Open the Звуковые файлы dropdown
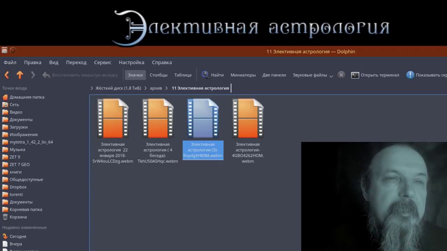447x251 pixels. [x=313, y=75]
